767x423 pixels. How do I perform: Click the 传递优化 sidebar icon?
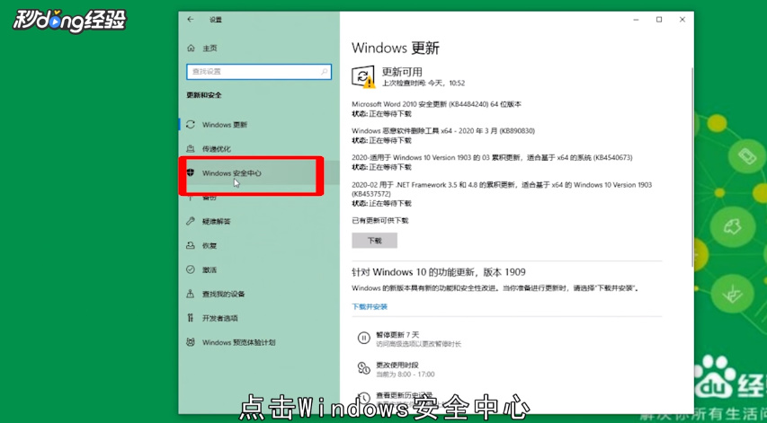click(x=191, y=148)
